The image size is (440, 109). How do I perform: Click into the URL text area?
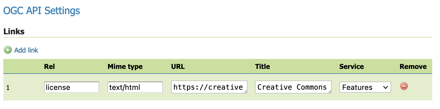click(x=209, y=87)
